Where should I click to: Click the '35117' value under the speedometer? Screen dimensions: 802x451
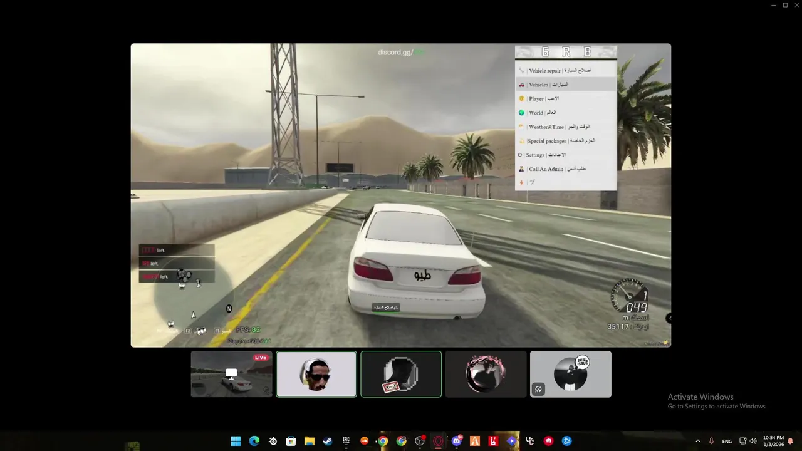click(x=618, y=327)
